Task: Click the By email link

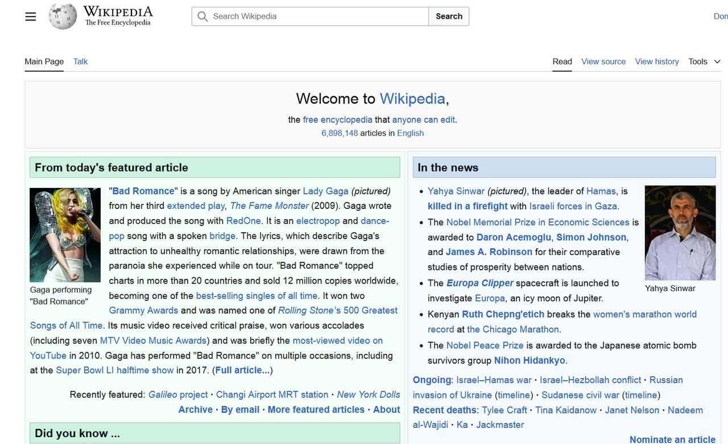Action: coord(240,409)
